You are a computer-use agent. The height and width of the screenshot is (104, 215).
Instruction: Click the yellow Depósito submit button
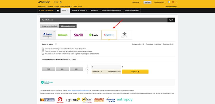click(x=135, y=72)
